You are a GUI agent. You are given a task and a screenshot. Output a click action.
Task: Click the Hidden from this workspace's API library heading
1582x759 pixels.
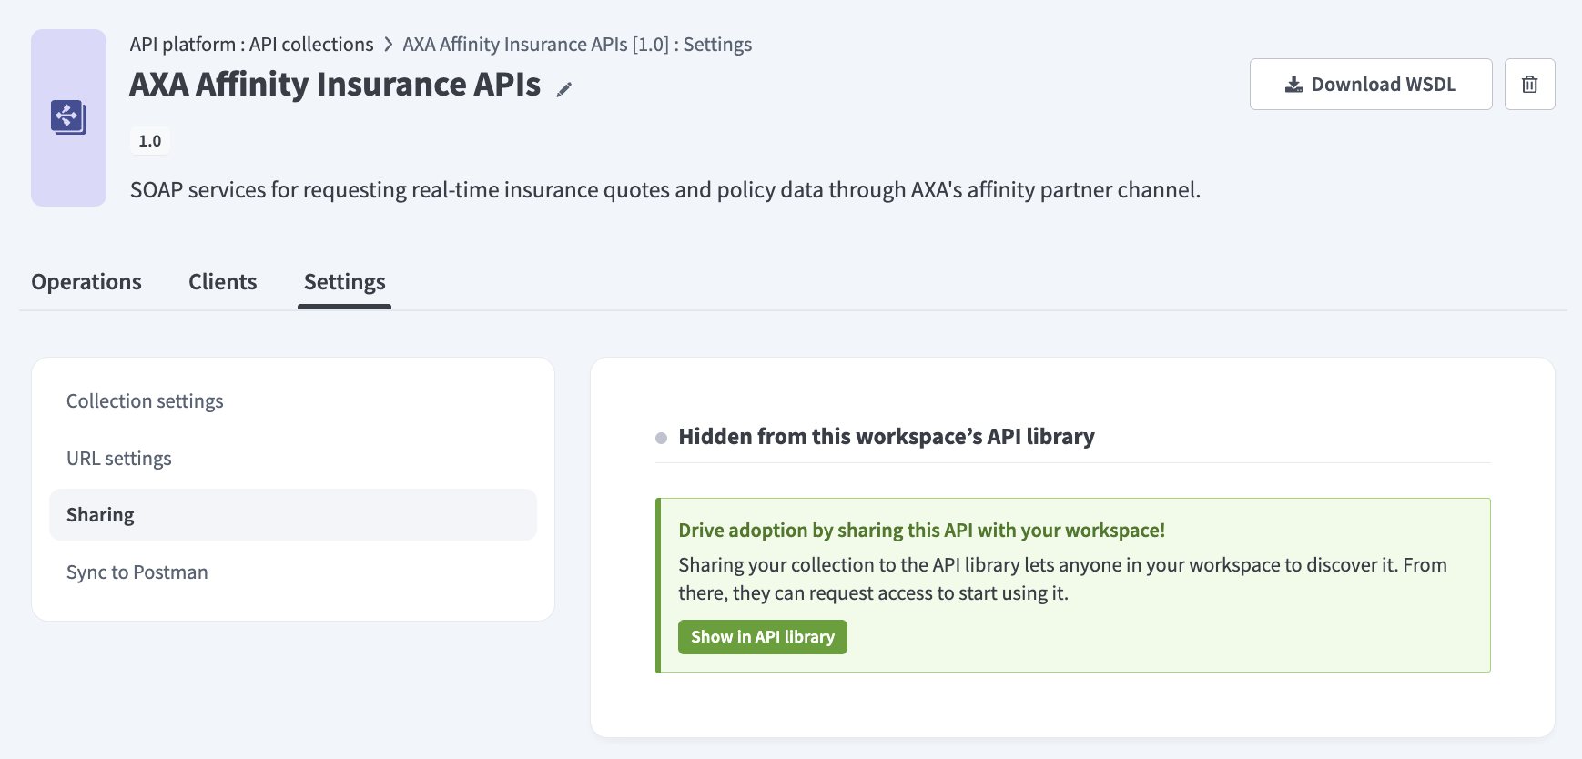[x=887, y=437]
